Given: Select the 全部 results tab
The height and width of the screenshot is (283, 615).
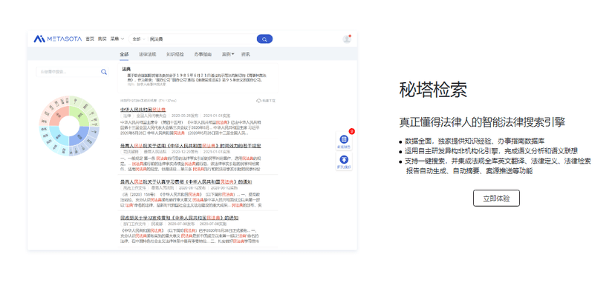Looking at the screenshot, I should [124, 54].
